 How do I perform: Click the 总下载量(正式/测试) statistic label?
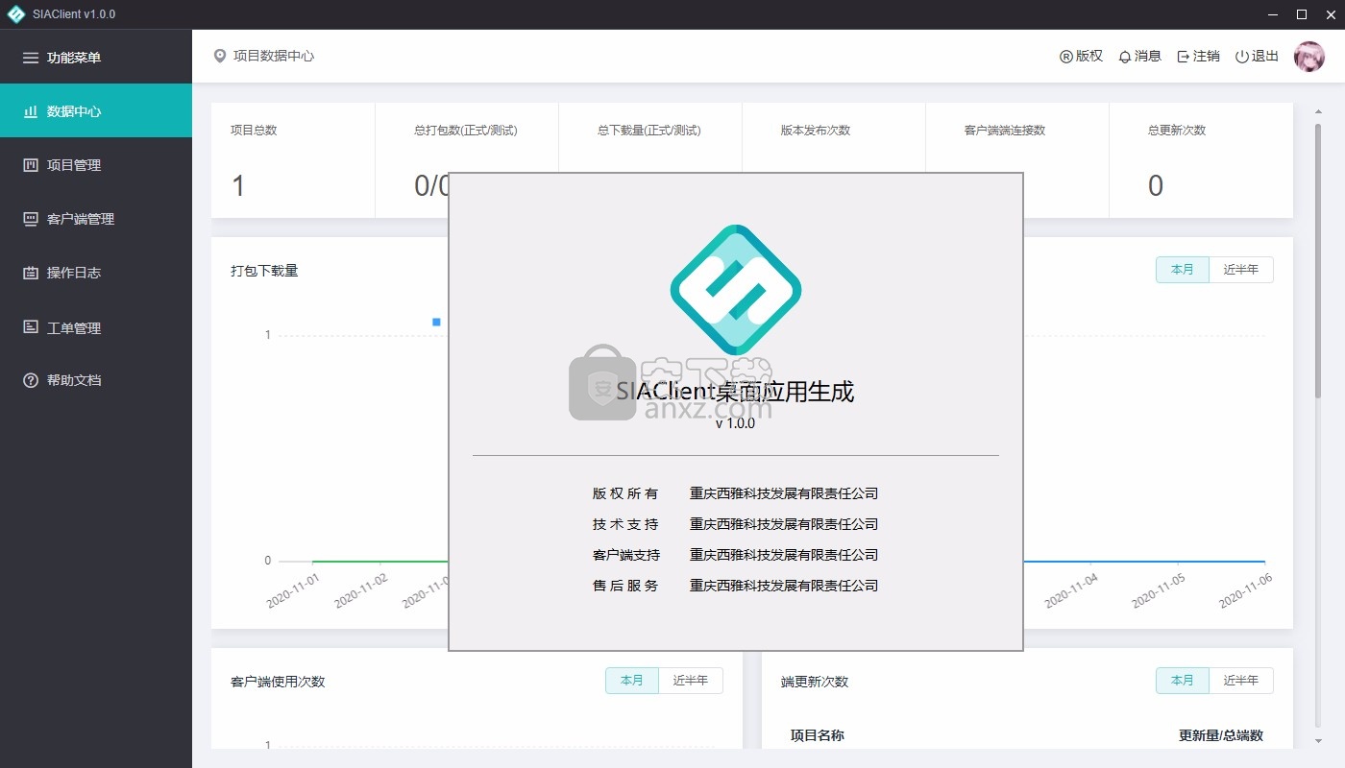tap(649, 131)
